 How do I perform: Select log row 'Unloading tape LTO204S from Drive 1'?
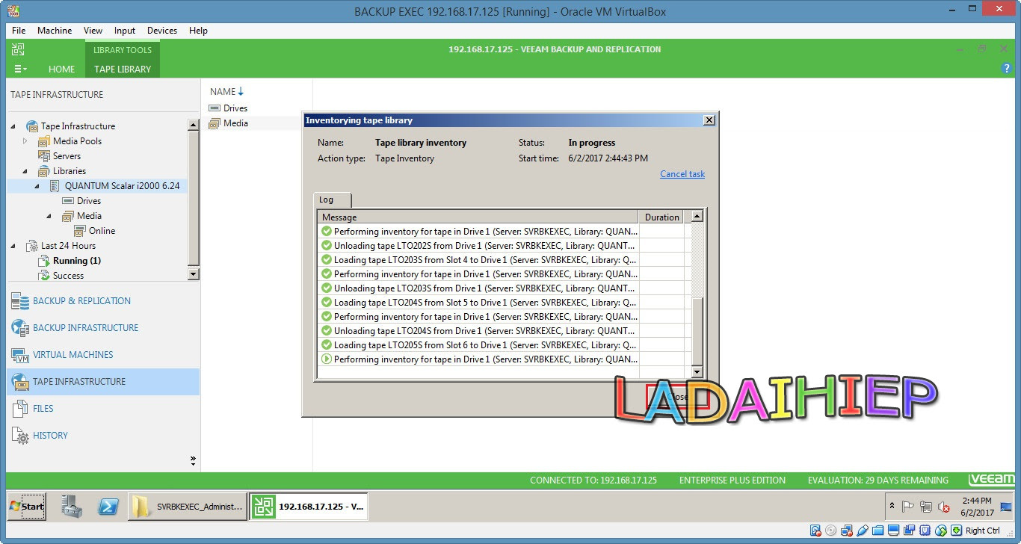(x=478, y=331)
